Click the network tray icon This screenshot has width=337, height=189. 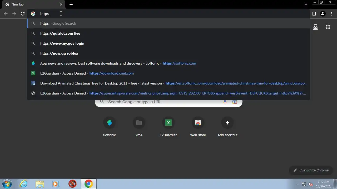click(x=304, y=184)
